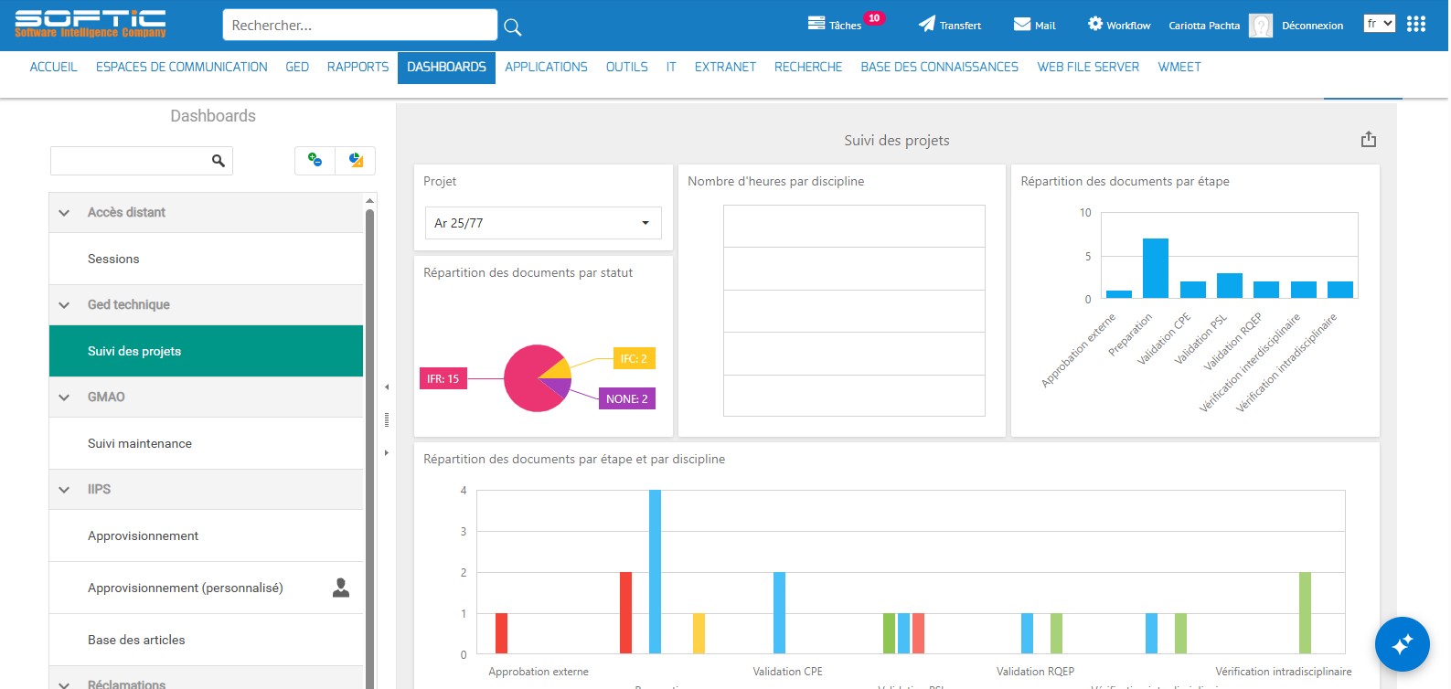Open the floating sparkle assistant button
The height and width of the screenshot is (689, 1451).
(x=1403, y=644)
